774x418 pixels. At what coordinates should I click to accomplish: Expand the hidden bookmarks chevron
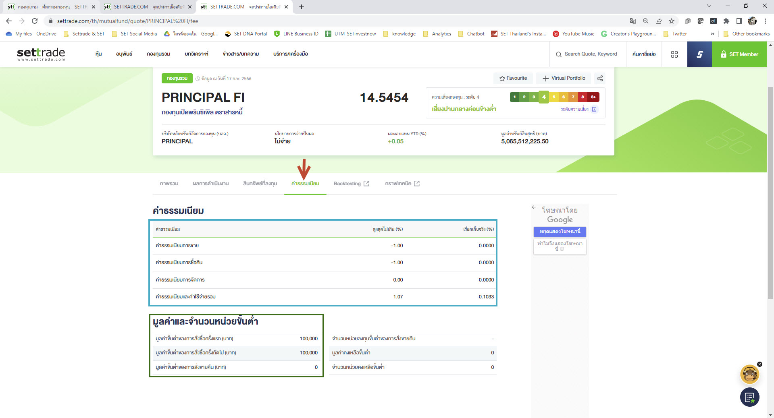tap(713, 34)
